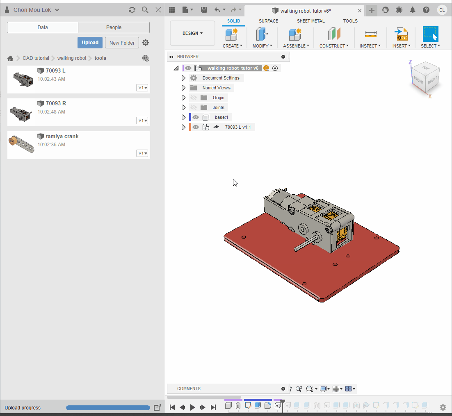This screenshot has height=416, width=452.
Task: Expand the Named Views folder
Action: point(183,88)
